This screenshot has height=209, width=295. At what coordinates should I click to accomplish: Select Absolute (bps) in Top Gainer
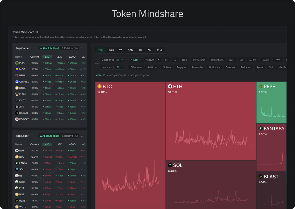pyautogui.click(x=49, y=48)
